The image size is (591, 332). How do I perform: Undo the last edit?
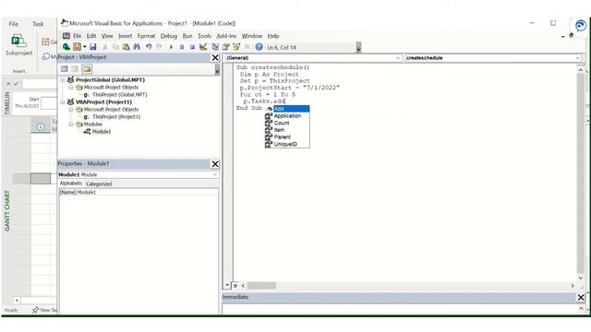[x=149, y=47]
